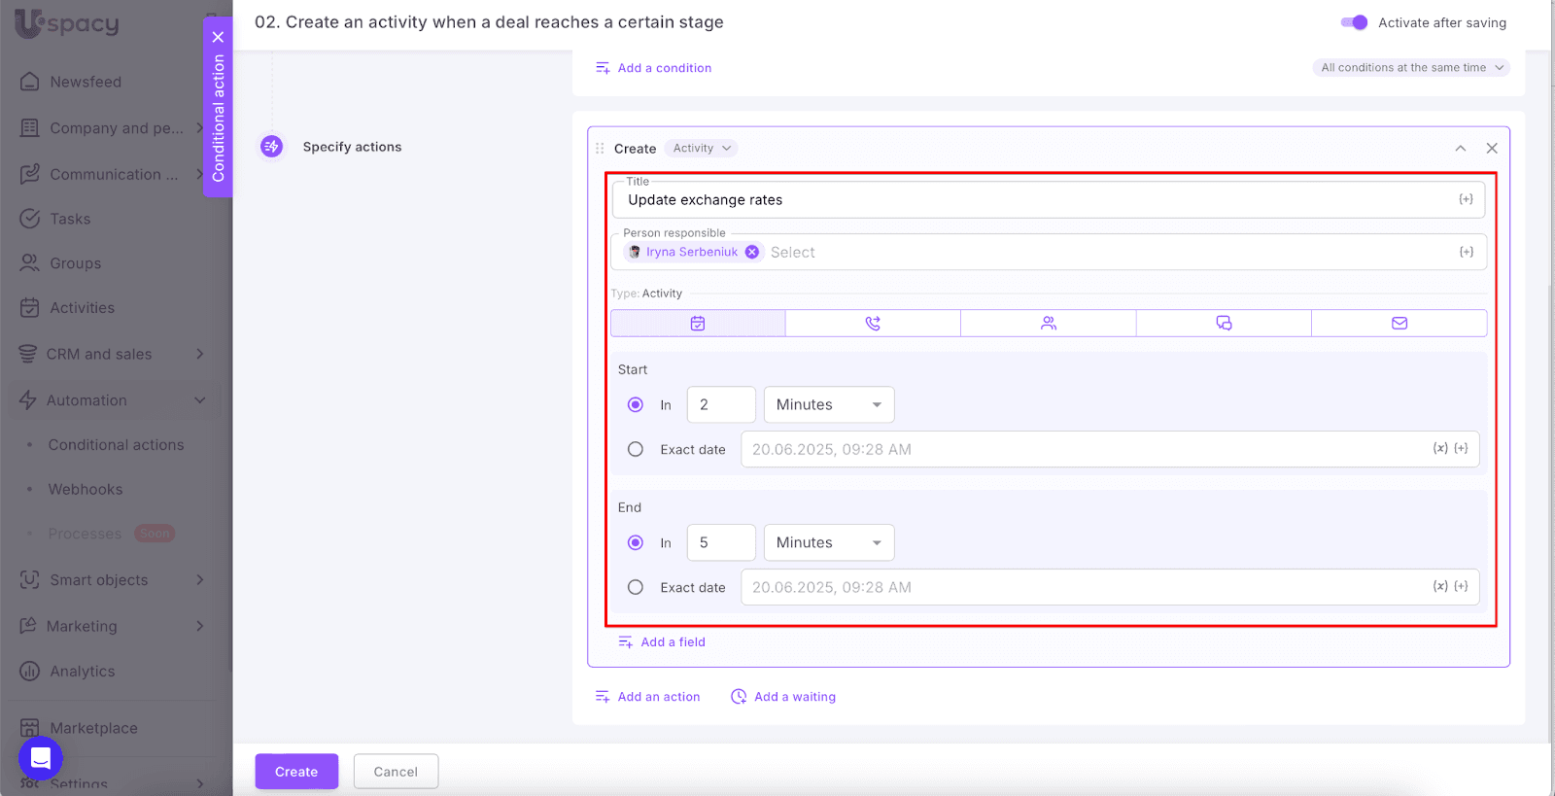Select the email activity type icon

pyautogui.click(x=1399, y=324)
